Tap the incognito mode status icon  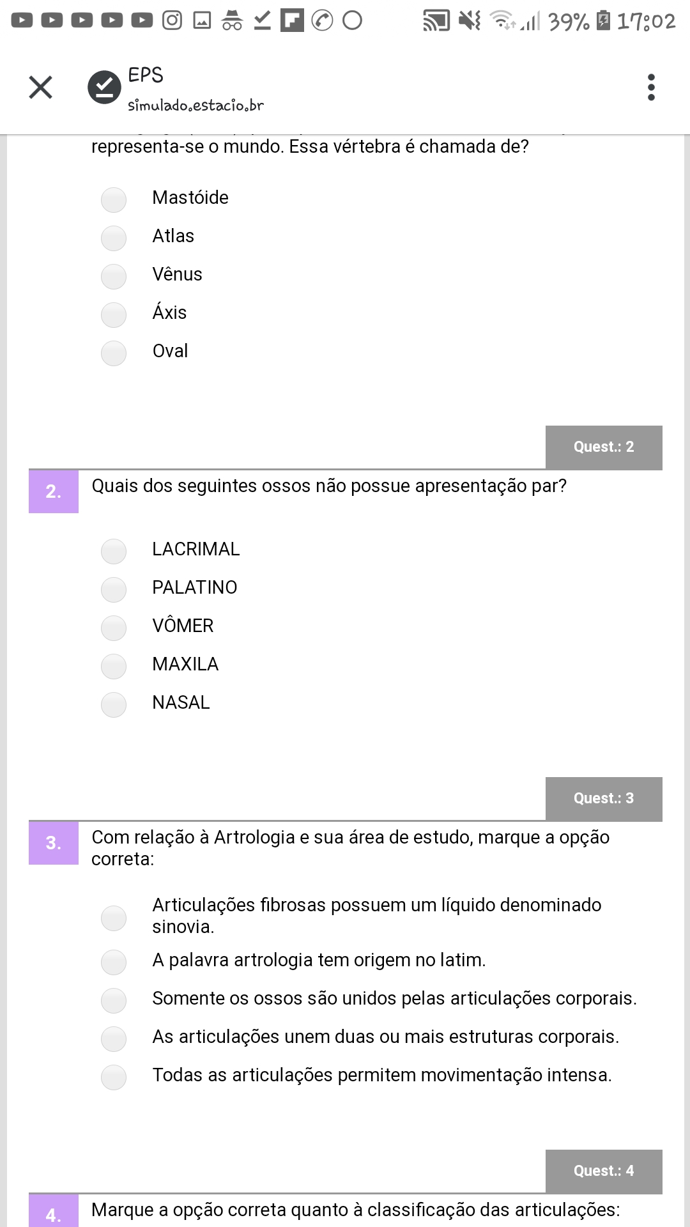pos(232,21)
